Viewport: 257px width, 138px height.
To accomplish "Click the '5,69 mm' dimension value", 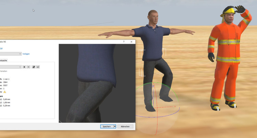I will (7, 99).
